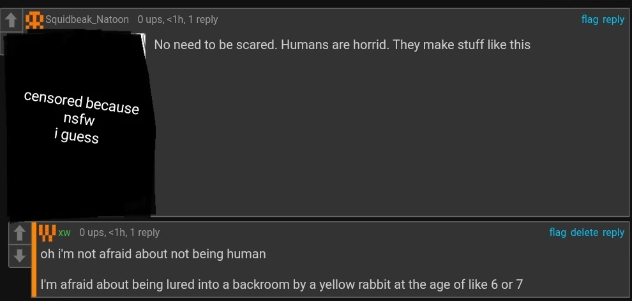Click the '0 ups, <1h, 1 reply' info beside xw
The image size is (632, 301).
(x=119, y=233)
